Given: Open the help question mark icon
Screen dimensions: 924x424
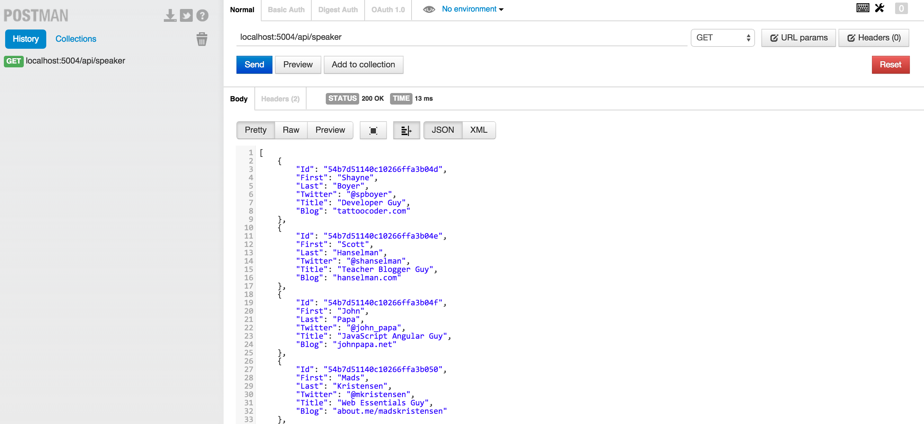Looking at the screenshot, I should [202, 15].
